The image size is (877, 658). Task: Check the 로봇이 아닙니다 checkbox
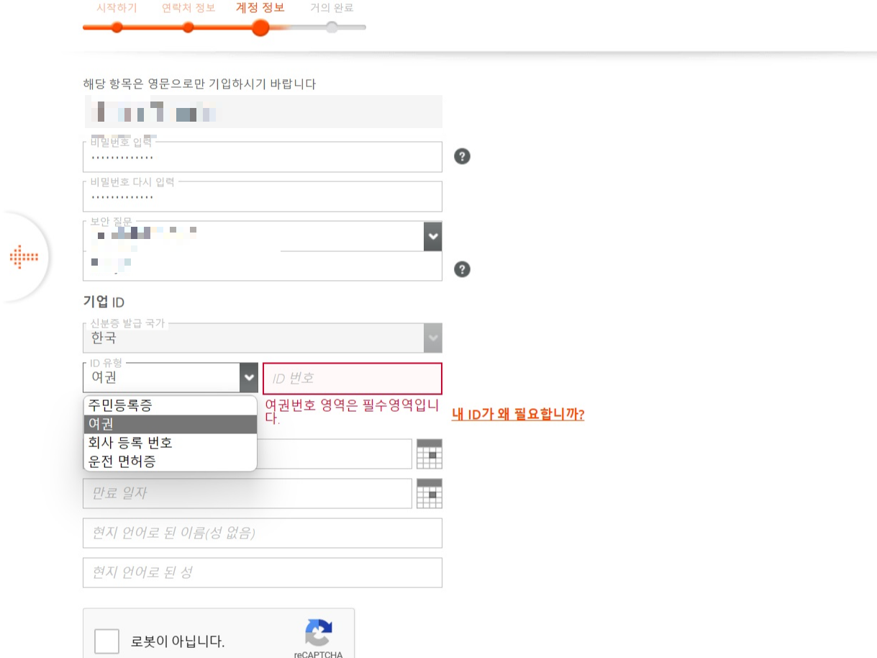point(106,641)
